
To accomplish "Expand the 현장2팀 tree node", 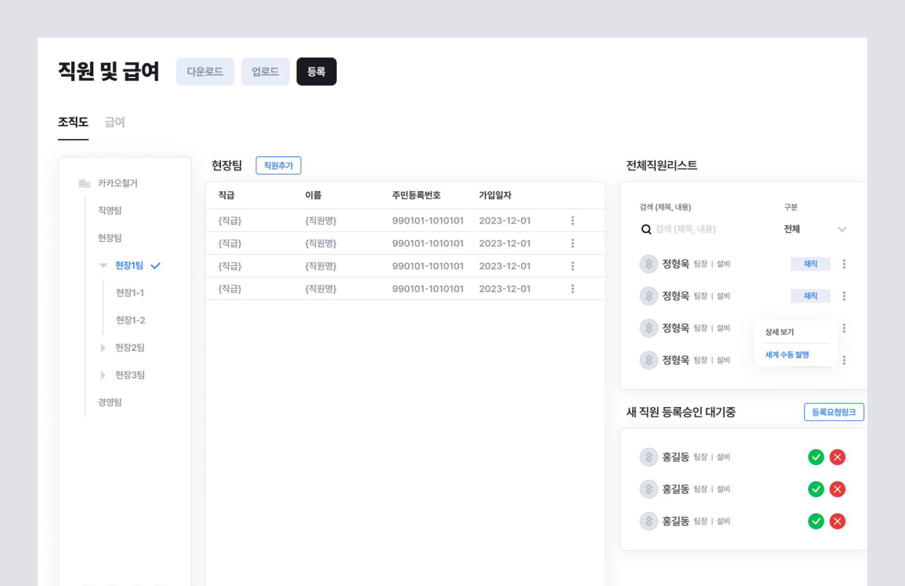I will 103,348.
